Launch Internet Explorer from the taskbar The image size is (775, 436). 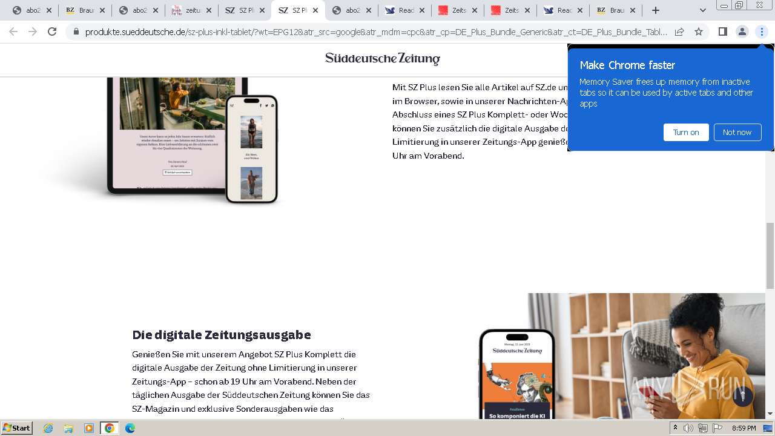[x=48, y=428]
